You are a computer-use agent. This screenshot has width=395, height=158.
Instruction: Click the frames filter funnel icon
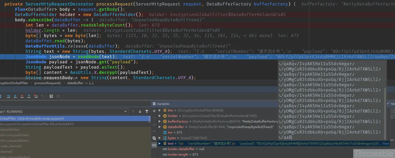[147, 111]
